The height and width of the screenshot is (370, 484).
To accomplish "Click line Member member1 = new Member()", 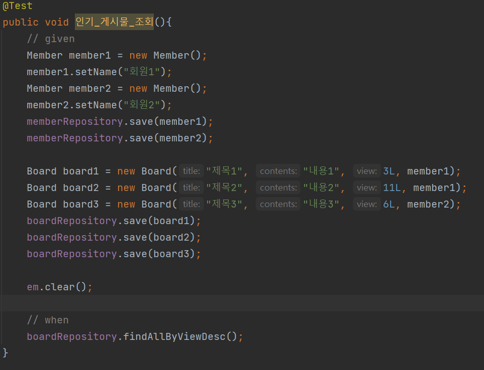I will (117, 56).
